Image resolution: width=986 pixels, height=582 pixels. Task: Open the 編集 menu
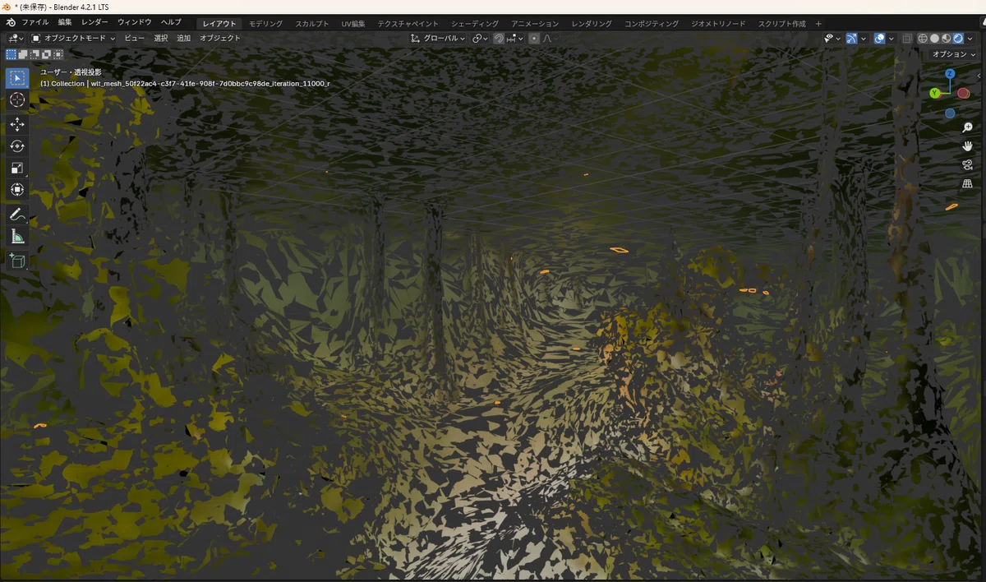(x=65, y=23)
